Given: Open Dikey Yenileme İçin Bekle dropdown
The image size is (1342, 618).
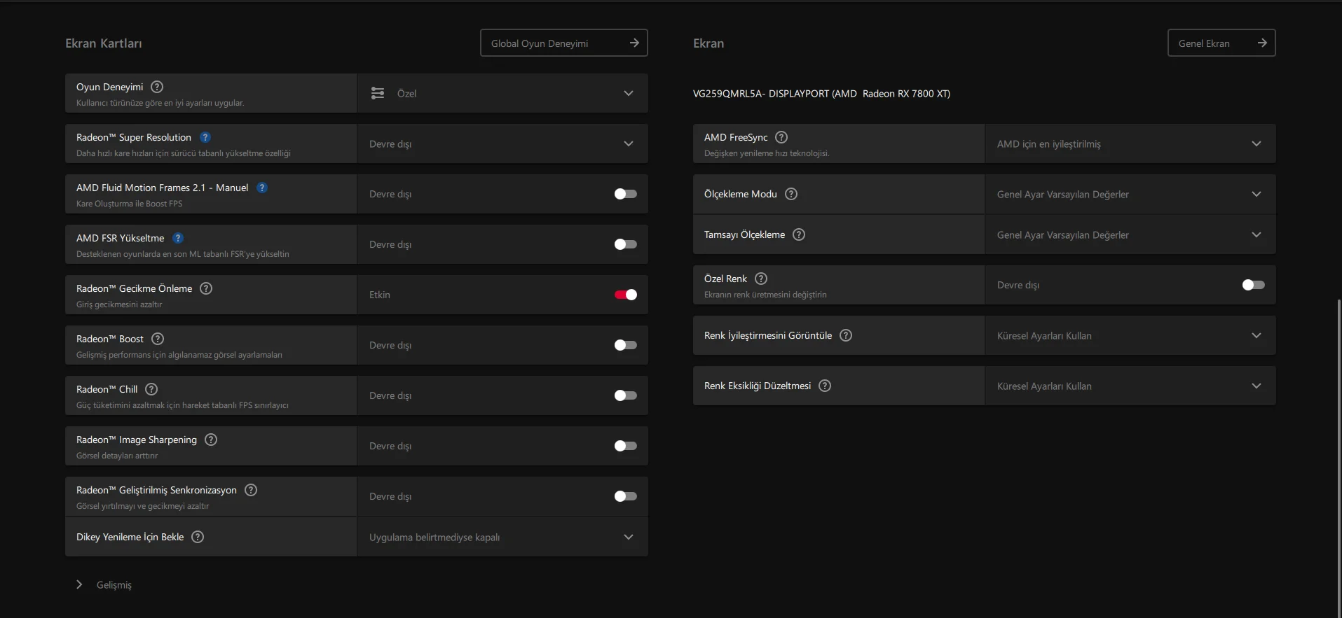Looking at the screenshot, I should [502, 537].
